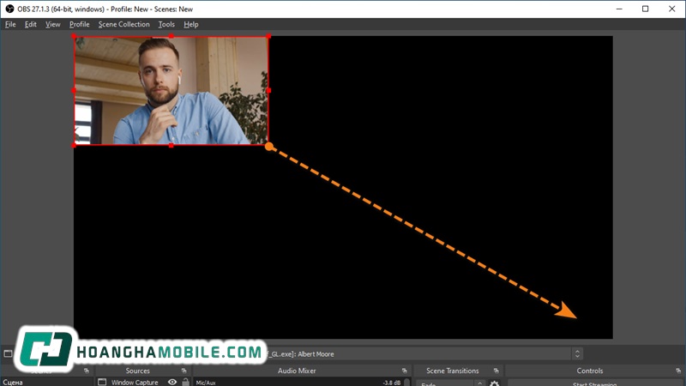Click the spinner arrows of the window dropdown
This screenshot has width=686, height=386.
[577, 354]
